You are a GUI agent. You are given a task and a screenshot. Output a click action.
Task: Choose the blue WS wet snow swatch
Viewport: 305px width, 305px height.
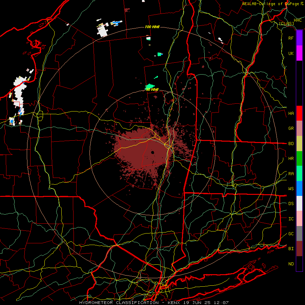(x=299, y=188)
